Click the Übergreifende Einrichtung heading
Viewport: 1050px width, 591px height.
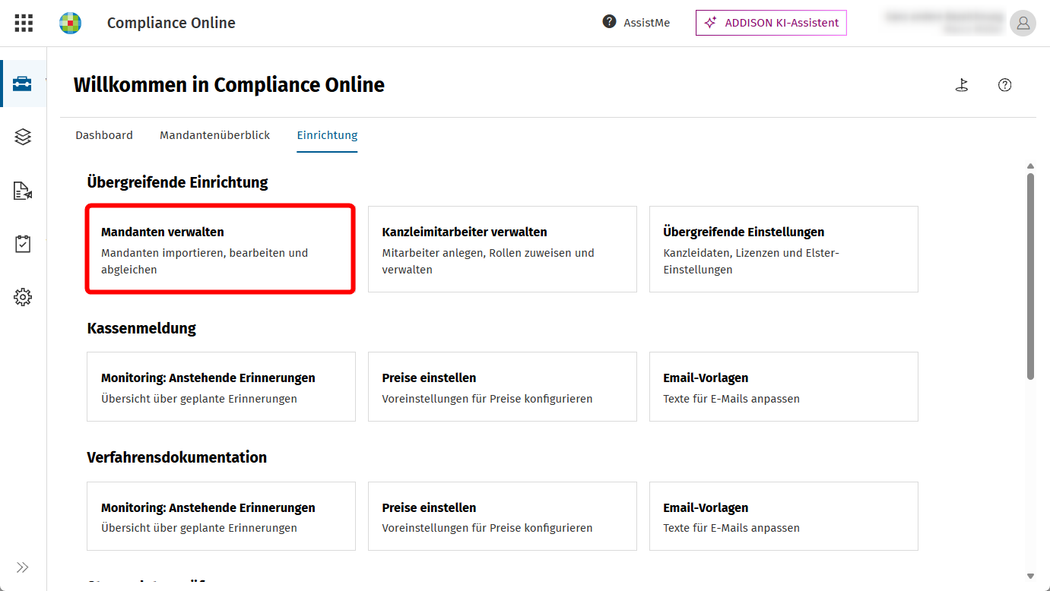click(x=177, y=182)
